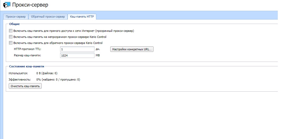Click the Используется: label

(18, 73)
